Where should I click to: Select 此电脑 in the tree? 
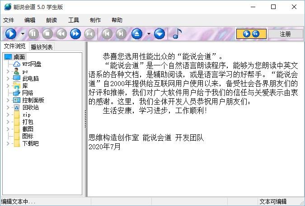point(31,78)
